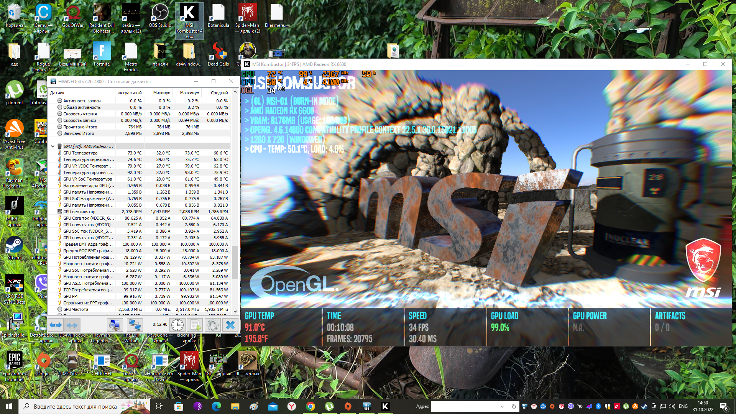Select Активность записи sensor row

pyautogui.click(x=140, y=101)
